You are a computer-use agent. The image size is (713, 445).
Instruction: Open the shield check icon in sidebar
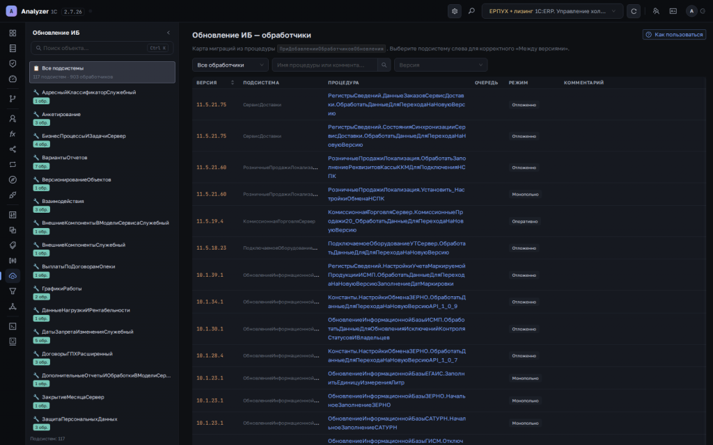pyautogui.click(x=13, y=63)
